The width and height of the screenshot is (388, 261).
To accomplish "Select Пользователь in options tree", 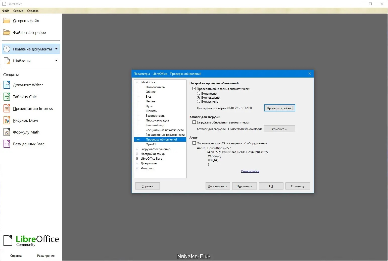I will click(x=155, y=87).
